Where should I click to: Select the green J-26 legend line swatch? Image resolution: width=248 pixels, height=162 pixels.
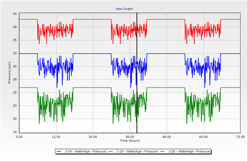point(162,151)
